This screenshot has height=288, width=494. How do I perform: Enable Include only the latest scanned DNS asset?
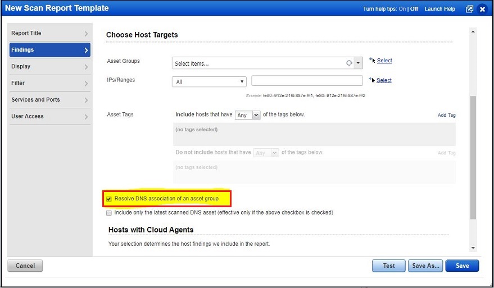point(109,213)
